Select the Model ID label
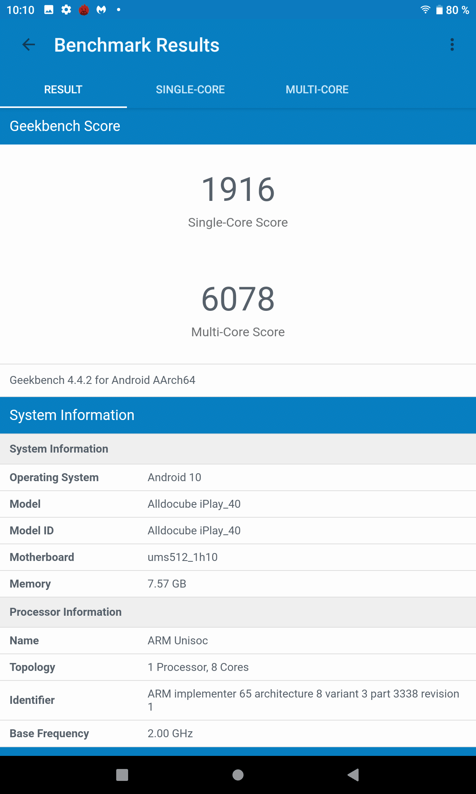The height and width of the screenshot is (794, 476). 32,531
